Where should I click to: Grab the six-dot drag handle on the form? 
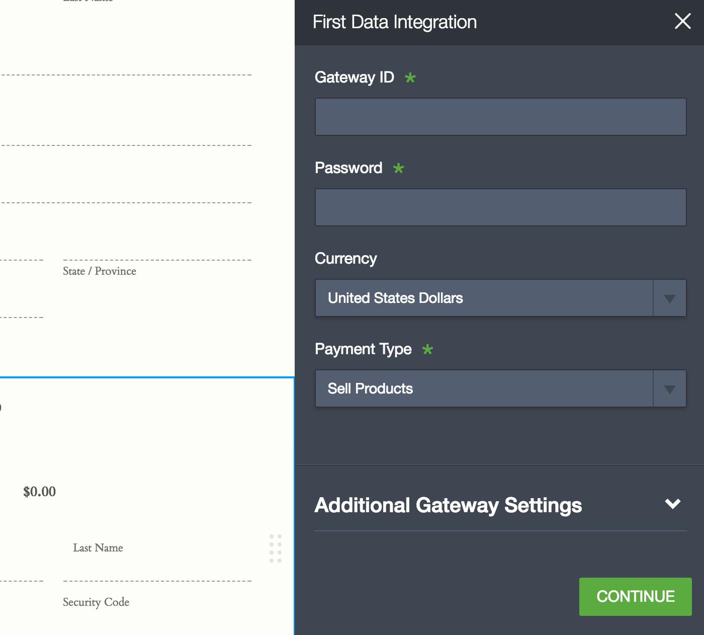(276, 548)
